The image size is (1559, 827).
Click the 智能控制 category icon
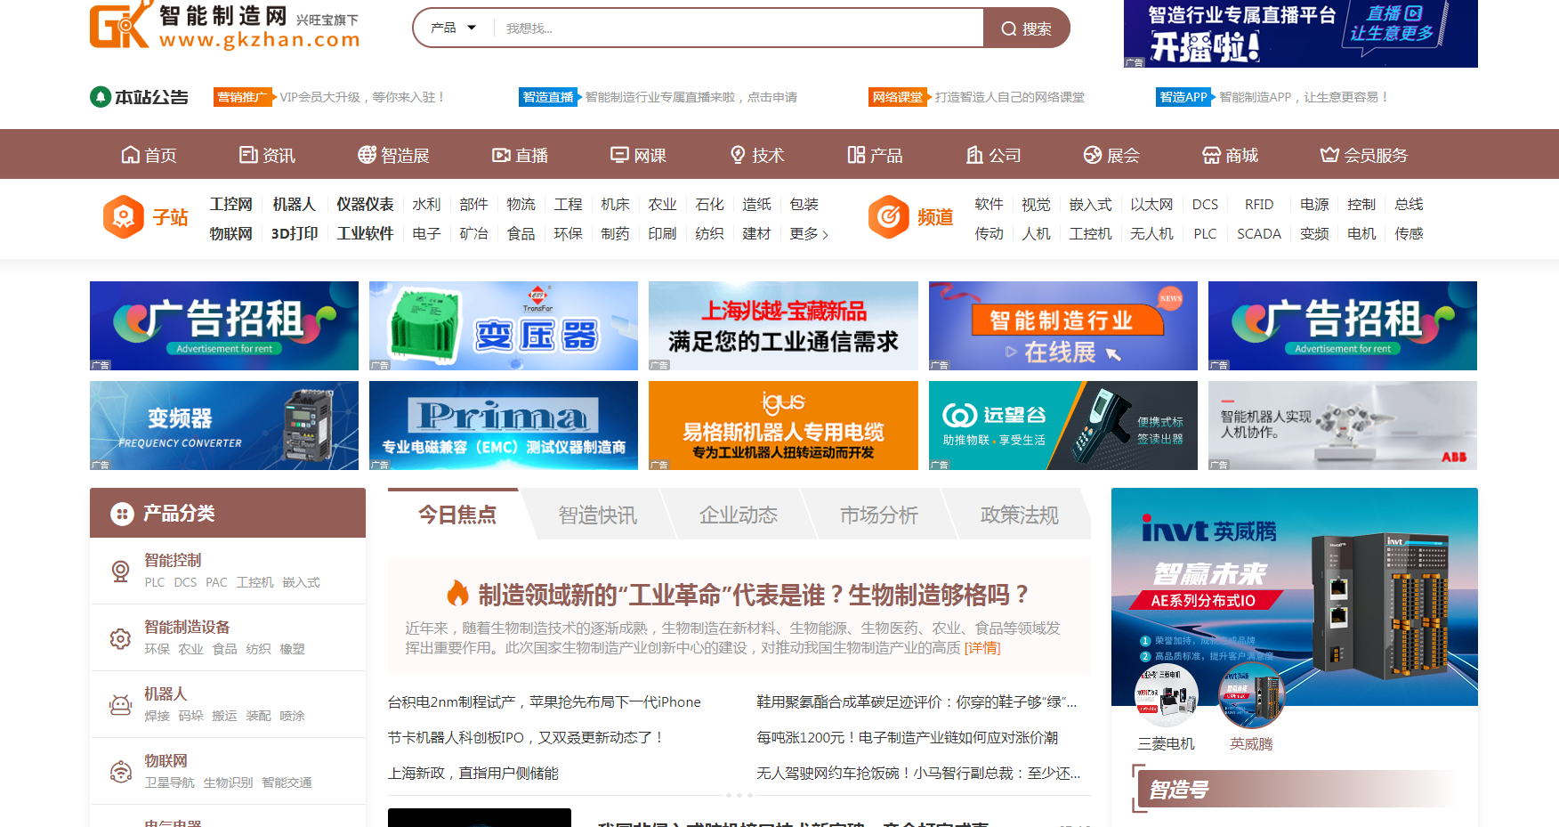tap(120, 571)
